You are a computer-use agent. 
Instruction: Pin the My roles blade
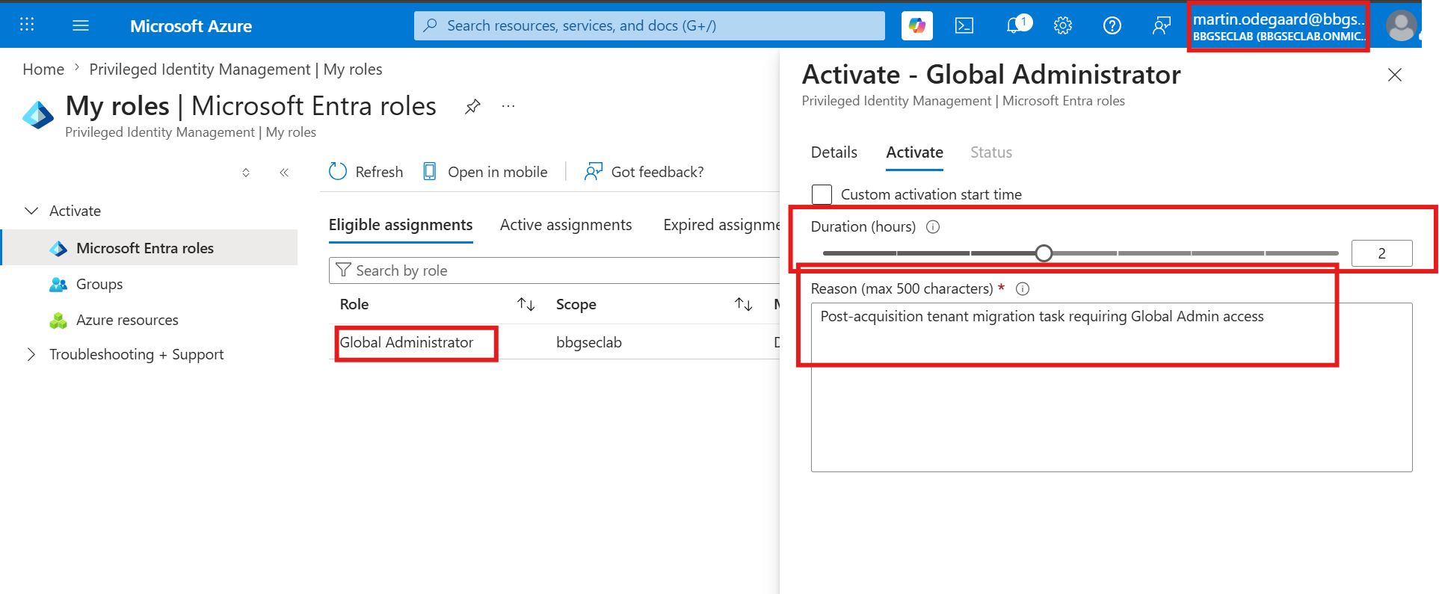coord(472,106)
